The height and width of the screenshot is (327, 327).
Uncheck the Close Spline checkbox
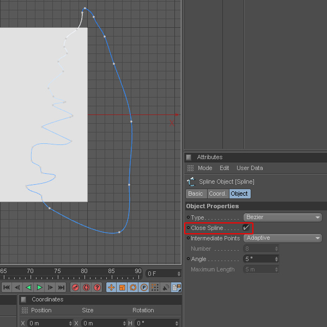(246, 227)
